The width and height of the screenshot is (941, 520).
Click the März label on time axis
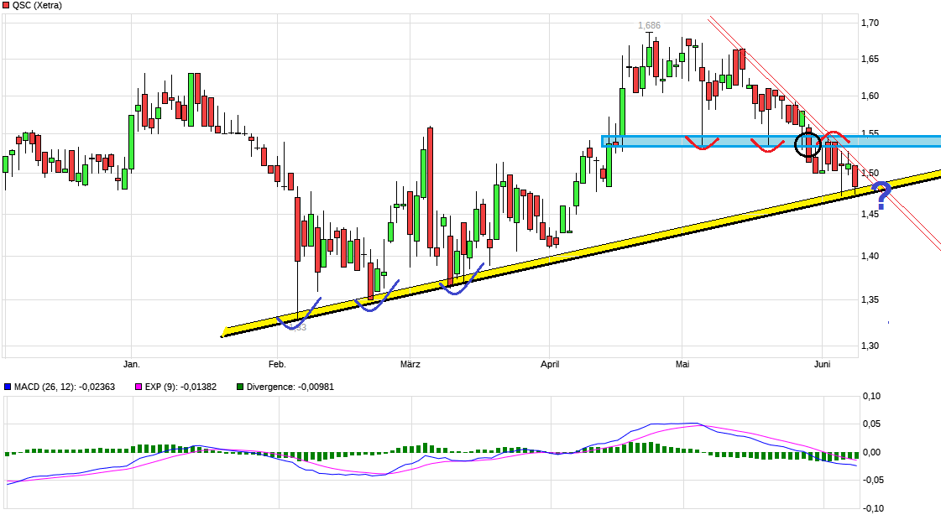point(410,364)
